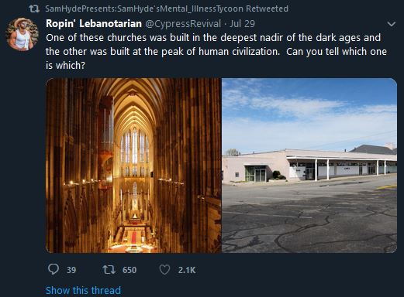Click the 39 replies count
The height and width of the screenshot is (297, 404).
click(x=71, y=270)
